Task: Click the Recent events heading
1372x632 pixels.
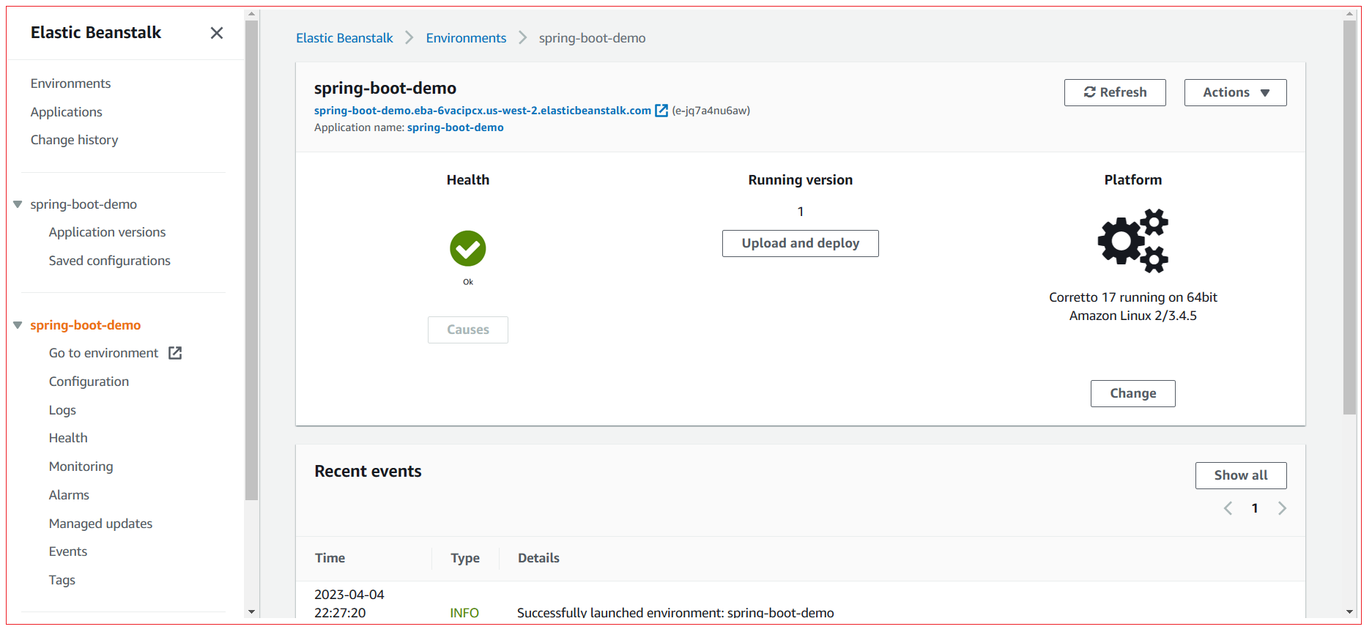Action: [368, 472]
